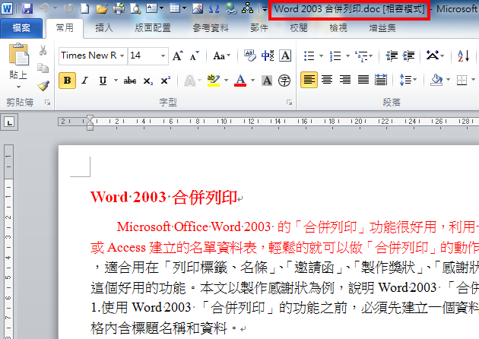Viewport: 479px width, 339px height.
Task: Select the Format Painter brush
Action: (43, 86)
